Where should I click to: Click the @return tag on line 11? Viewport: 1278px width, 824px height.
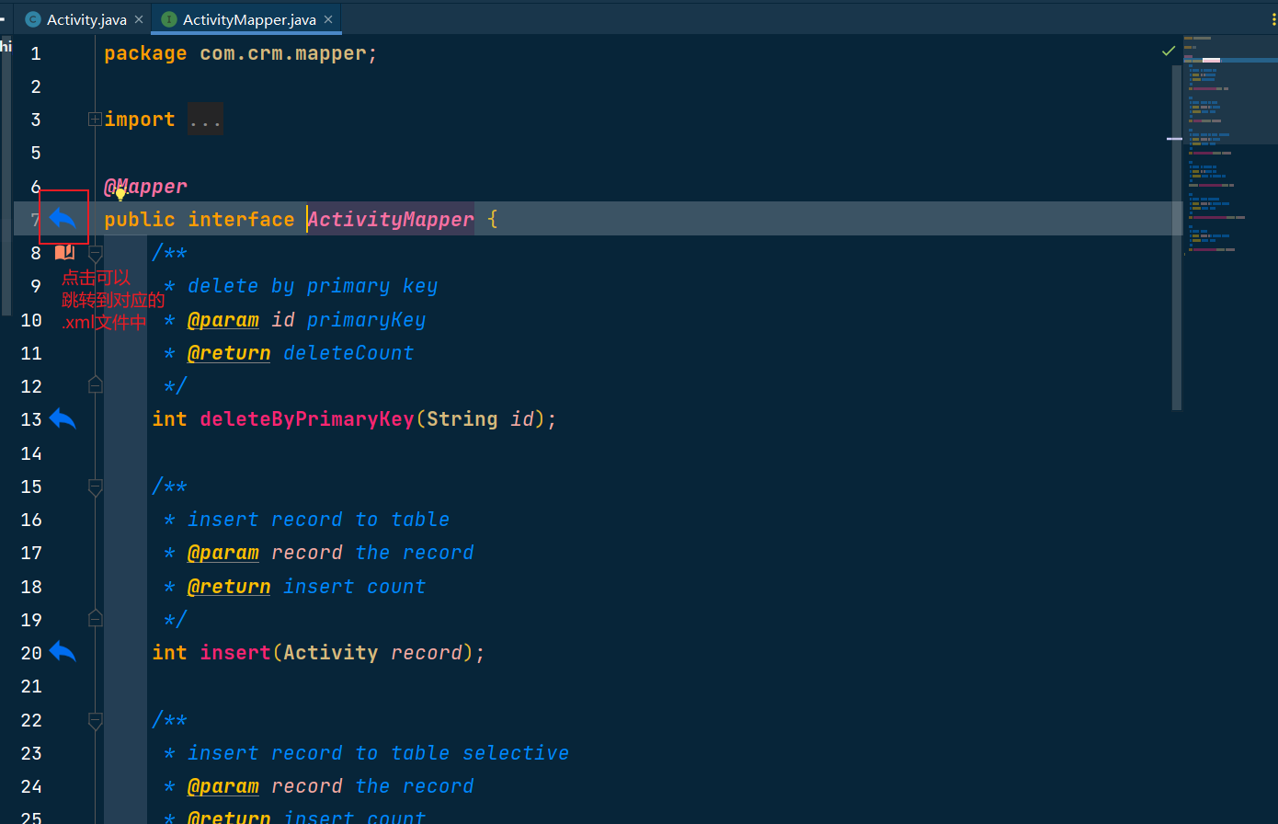229,353
